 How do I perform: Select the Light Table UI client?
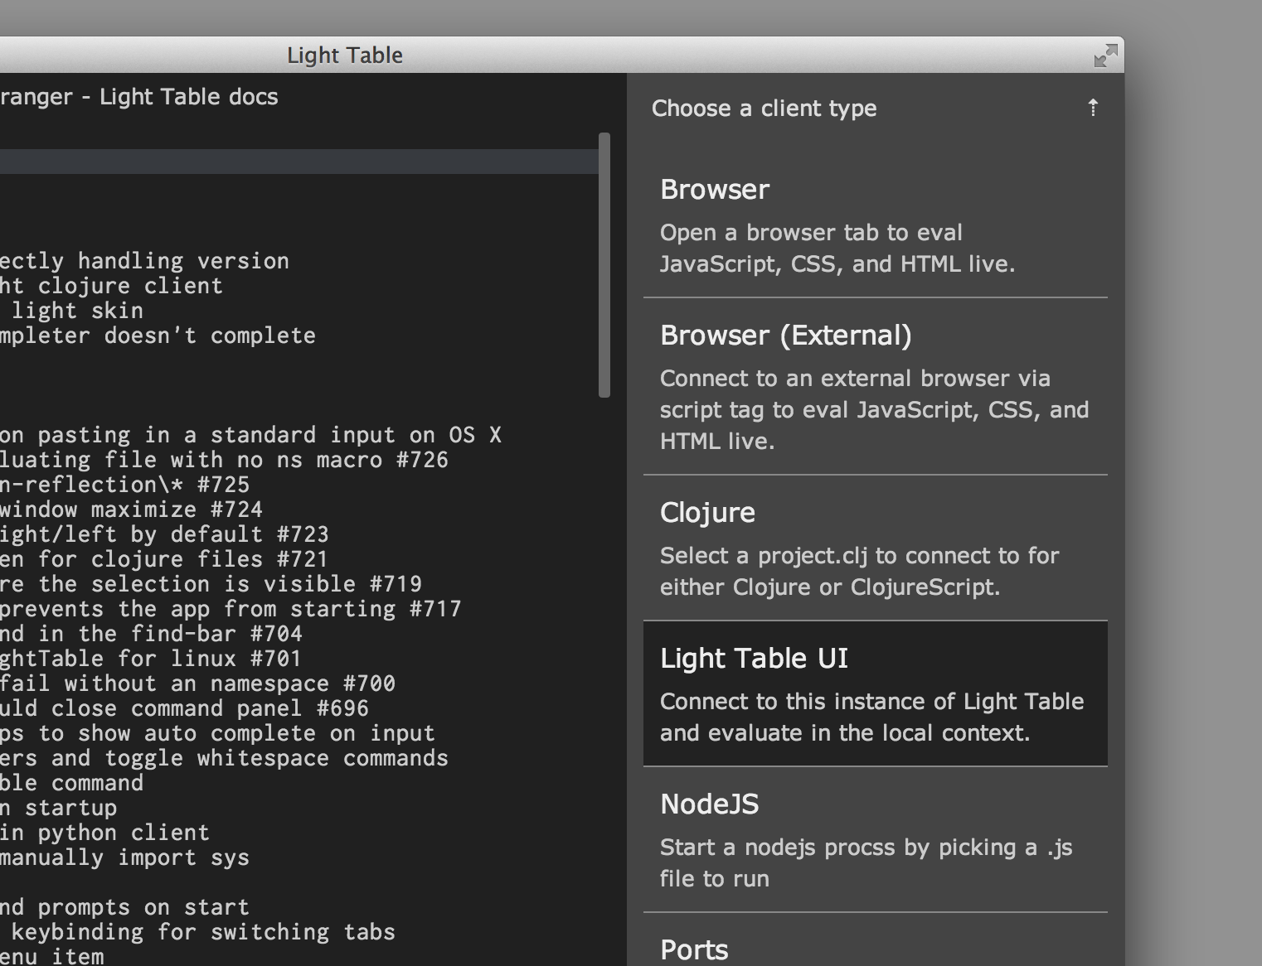coord(876,694)
